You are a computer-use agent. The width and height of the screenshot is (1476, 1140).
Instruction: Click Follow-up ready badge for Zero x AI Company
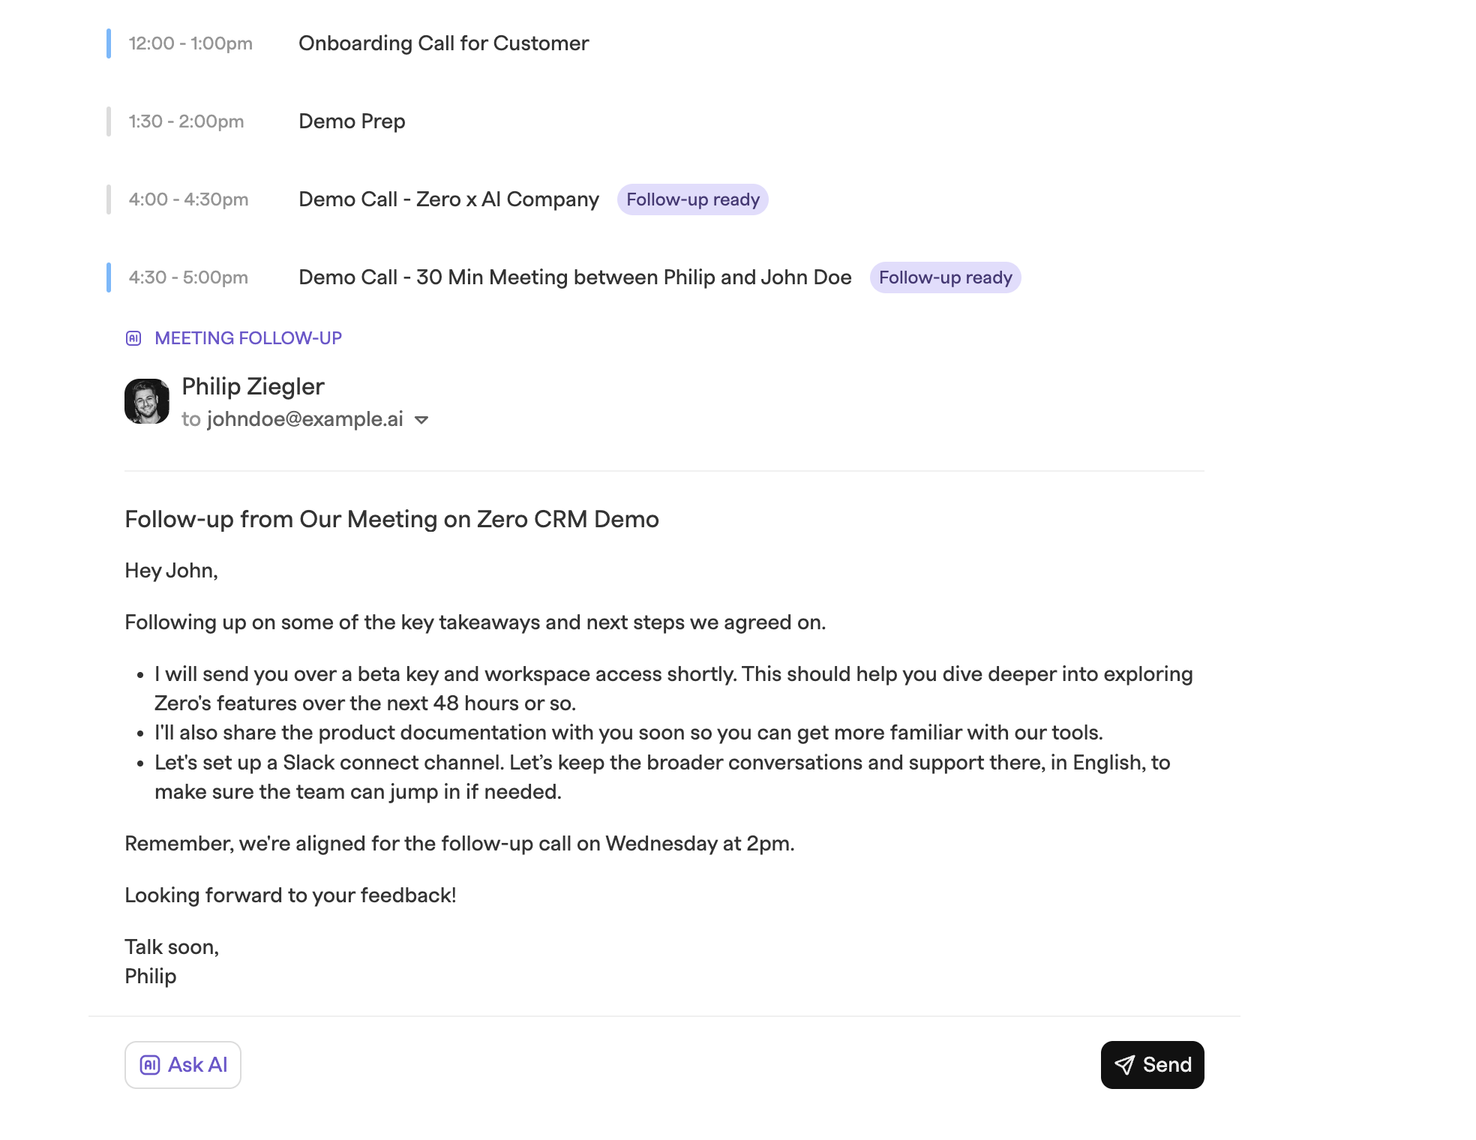click(693, 199)
